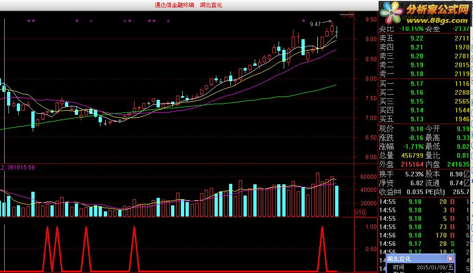Click the X10 volume scale button
Screen dimensions: 473x273
coord(360,213)
